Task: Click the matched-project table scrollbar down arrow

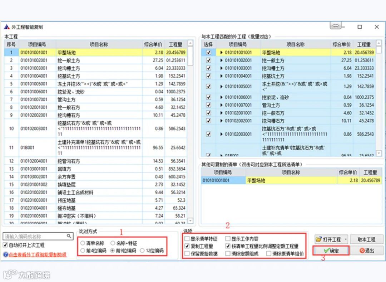Action: (379, 153)
